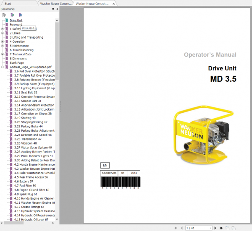The width and height of the screenshot is (252, 231).
Task: Click the bookmark icon beside 3.19 Starting 40
Action: click(11, 118)
